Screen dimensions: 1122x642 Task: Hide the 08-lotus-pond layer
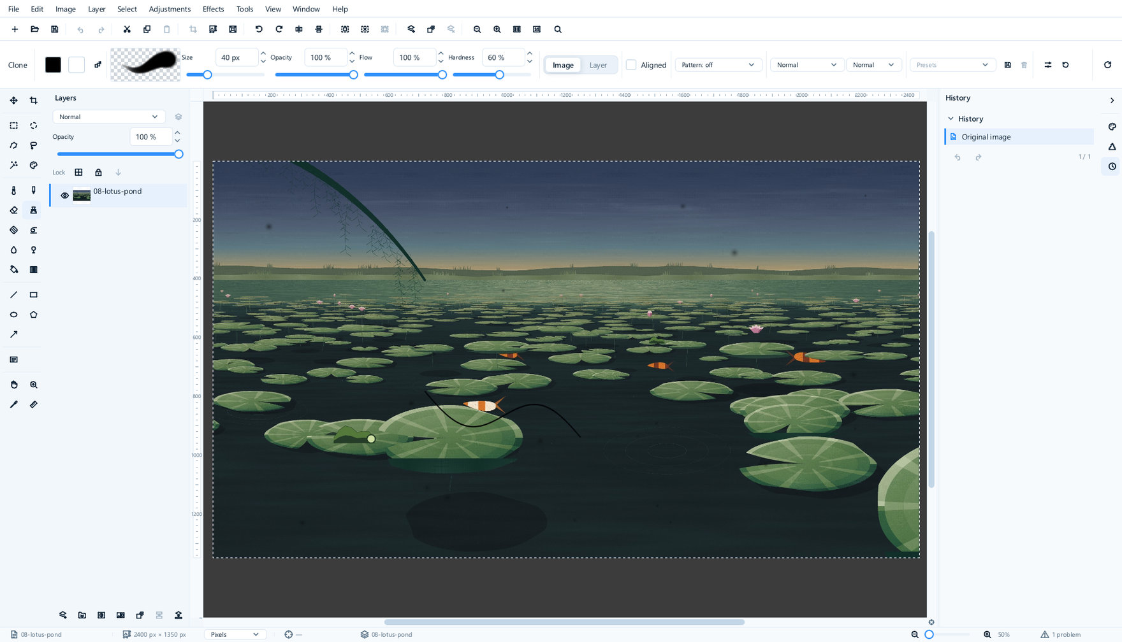click(x=64, y=196)
